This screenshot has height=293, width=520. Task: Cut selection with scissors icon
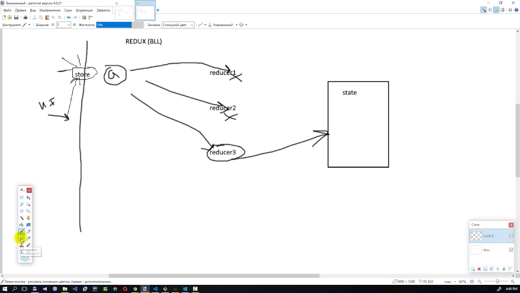[x=35, y=17]
